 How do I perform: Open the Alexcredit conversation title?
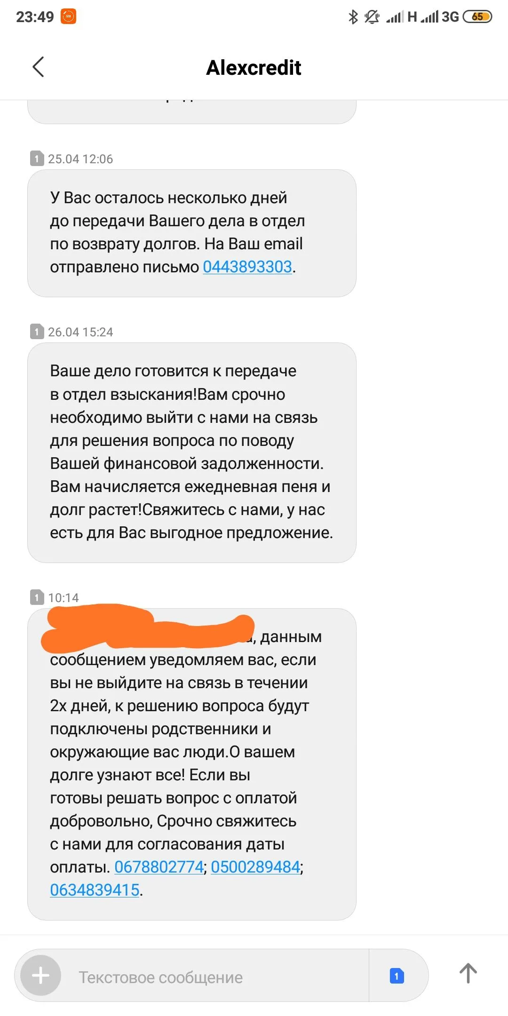click(x=254, y=67)
